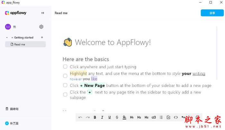
Task: Click the blue Share (分享) button
Action: point(212,13)
